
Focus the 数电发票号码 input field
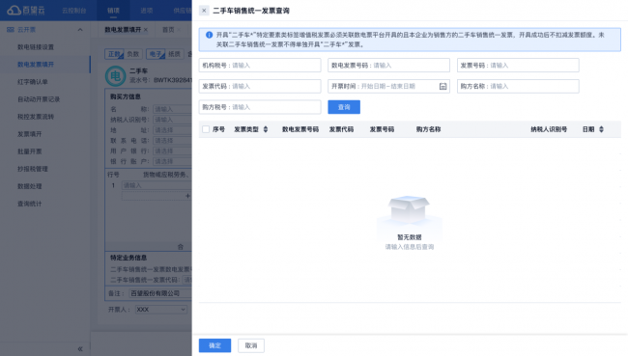pos(389,66)
